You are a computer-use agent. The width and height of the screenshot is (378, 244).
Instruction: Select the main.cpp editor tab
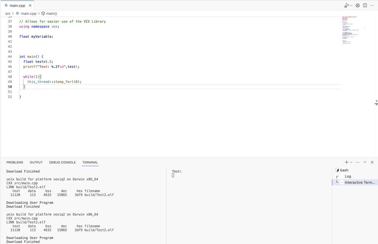click(17, 5)
